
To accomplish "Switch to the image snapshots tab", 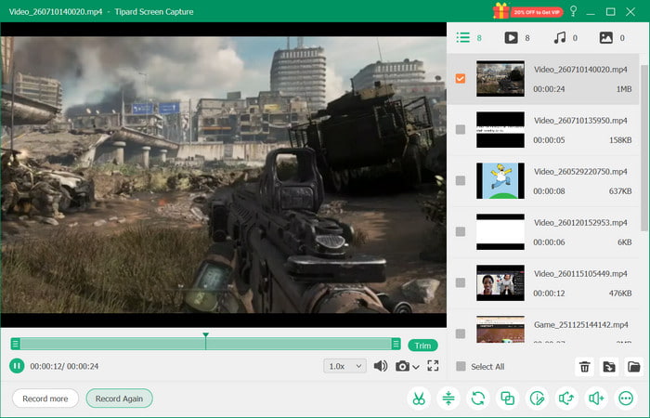I will coord(612,38).
